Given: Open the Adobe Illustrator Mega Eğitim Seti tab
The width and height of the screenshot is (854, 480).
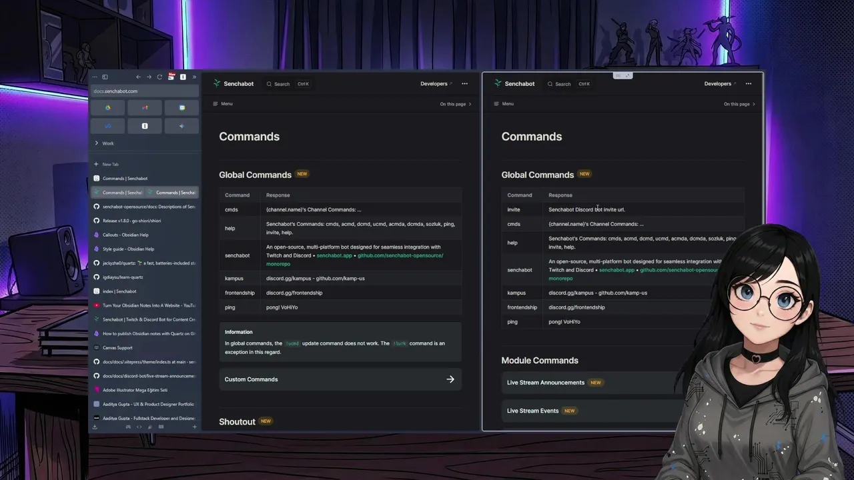Looking at the screenshot, I should coord(145,390).
